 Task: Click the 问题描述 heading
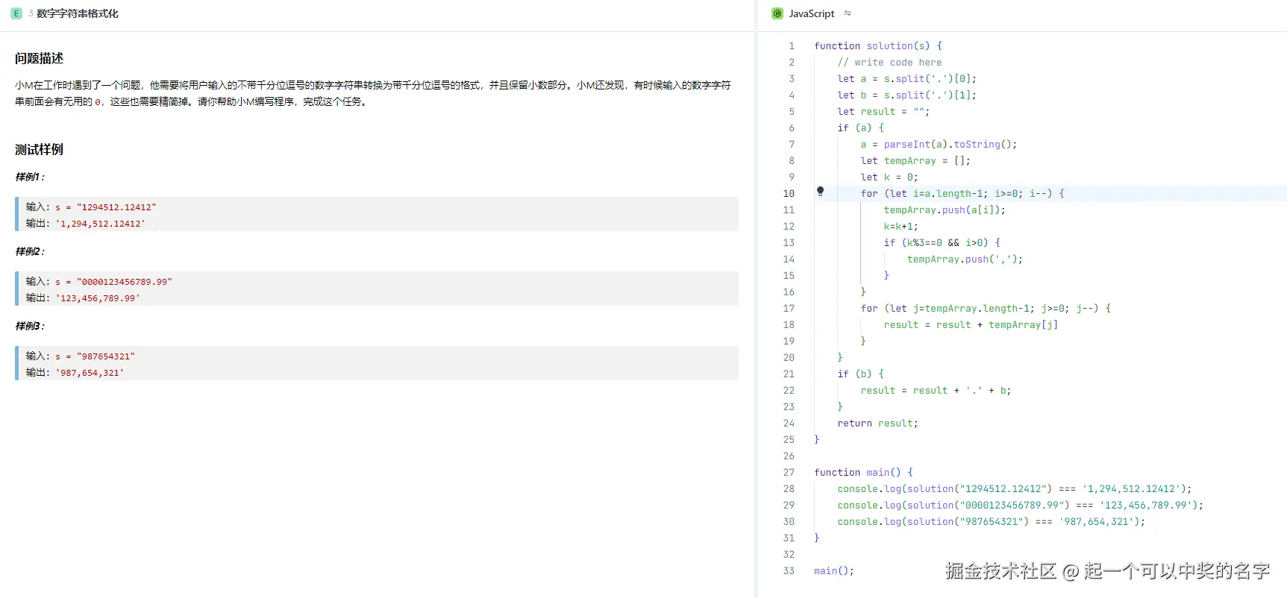coord(39,58)
